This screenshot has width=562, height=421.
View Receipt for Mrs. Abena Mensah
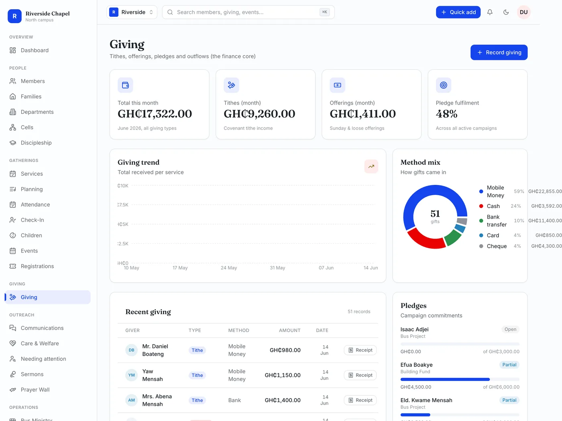pos(360,400)
